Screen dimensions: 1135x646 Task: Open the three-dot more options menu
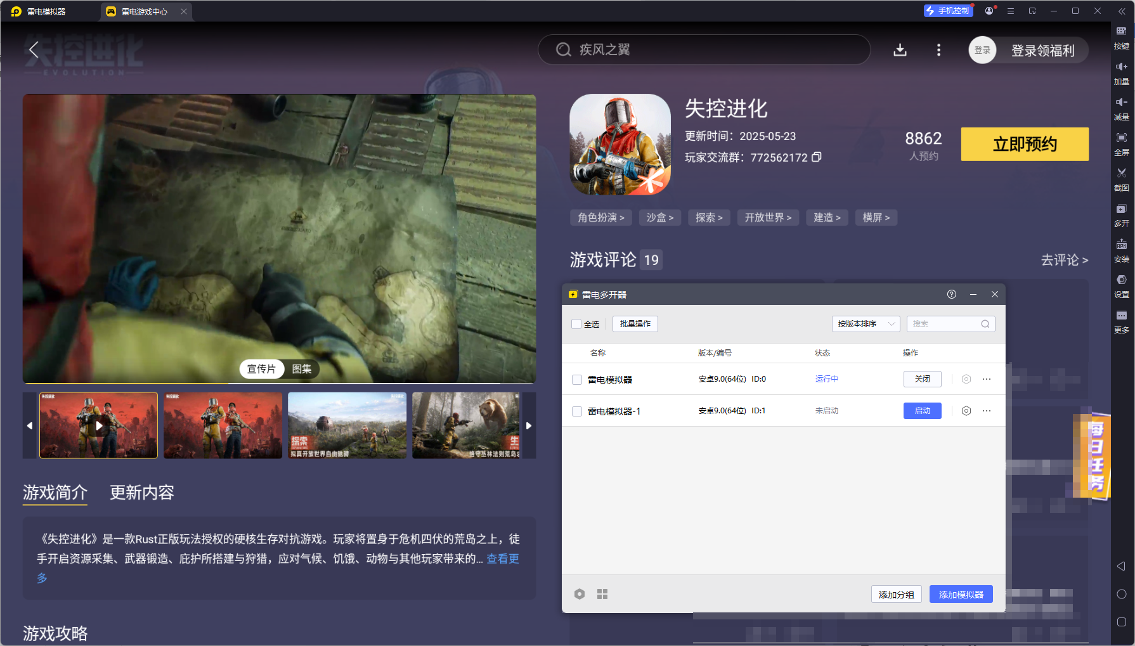938,50
